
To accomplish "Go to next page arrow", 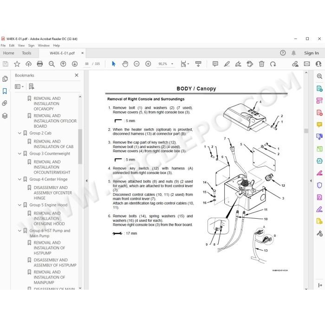I will pyautogui.click(x=75, y=64).
